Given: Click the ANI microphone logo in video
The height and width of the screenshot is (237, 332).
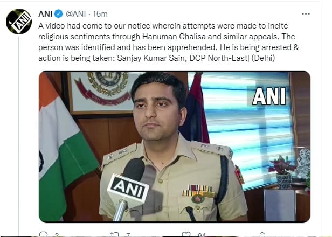Looking at the screenshot, I should click(x=127, y=189).
